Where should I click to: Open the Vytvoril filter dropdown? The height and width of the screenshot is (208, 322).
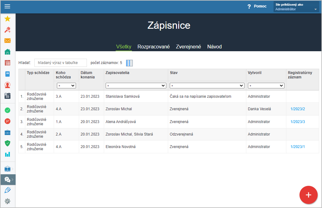click(266, 86)
